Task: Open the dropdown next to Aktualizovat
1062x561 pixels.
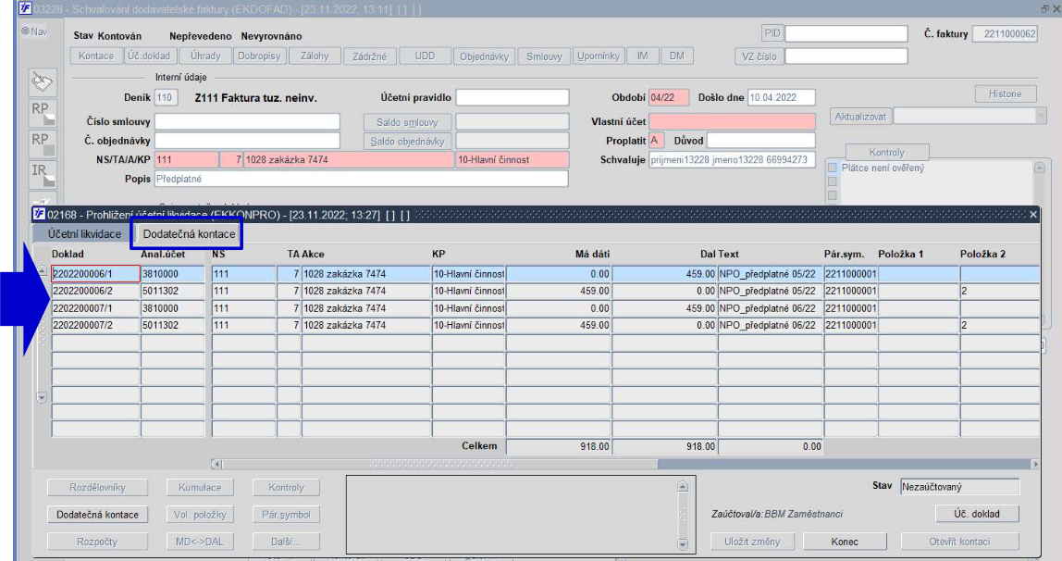Action: [1041, 116]
